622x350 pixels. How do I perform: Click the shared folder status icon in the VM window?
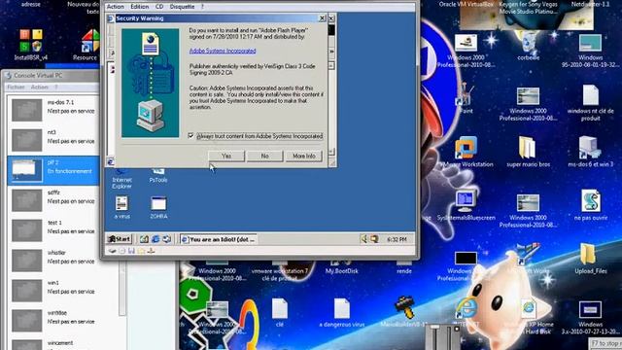pos(141,251)
